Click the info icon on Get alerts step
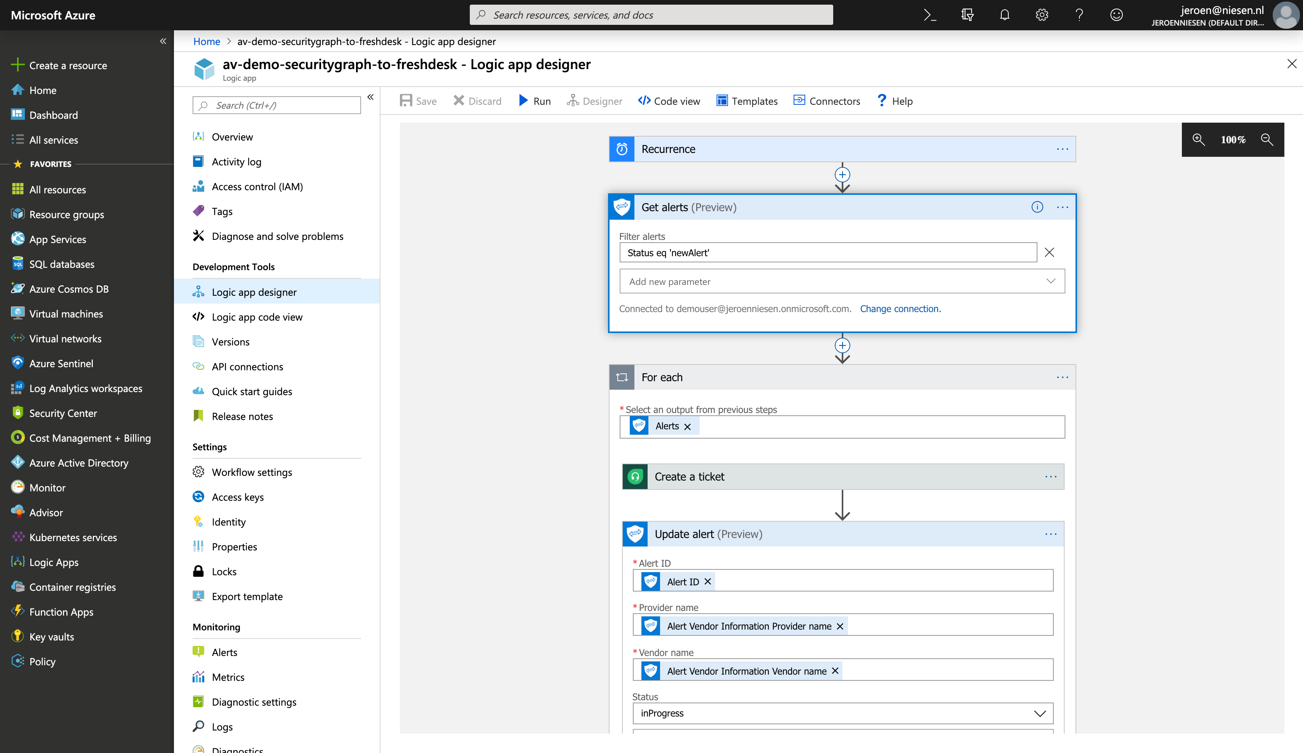The height and width of the screenshot is (753, 1303). pos(1037,207)
